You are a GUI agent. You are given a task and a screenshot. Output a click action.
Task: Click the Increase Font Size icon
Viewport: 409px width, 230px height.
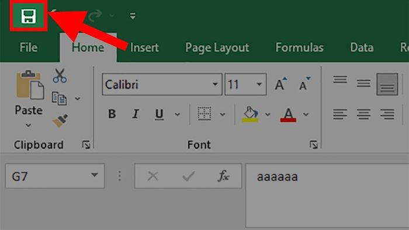[x=280, y=84]
